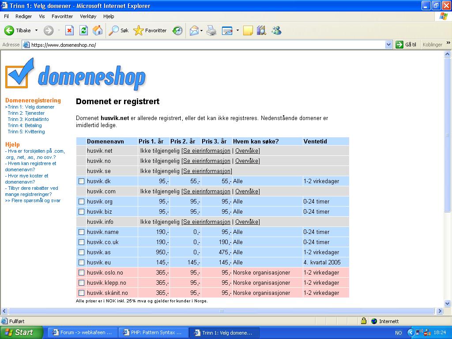Open Trinn 2: Tjenester link
The width and height of the screenshot is (452, 339).
tap(26, 113)
